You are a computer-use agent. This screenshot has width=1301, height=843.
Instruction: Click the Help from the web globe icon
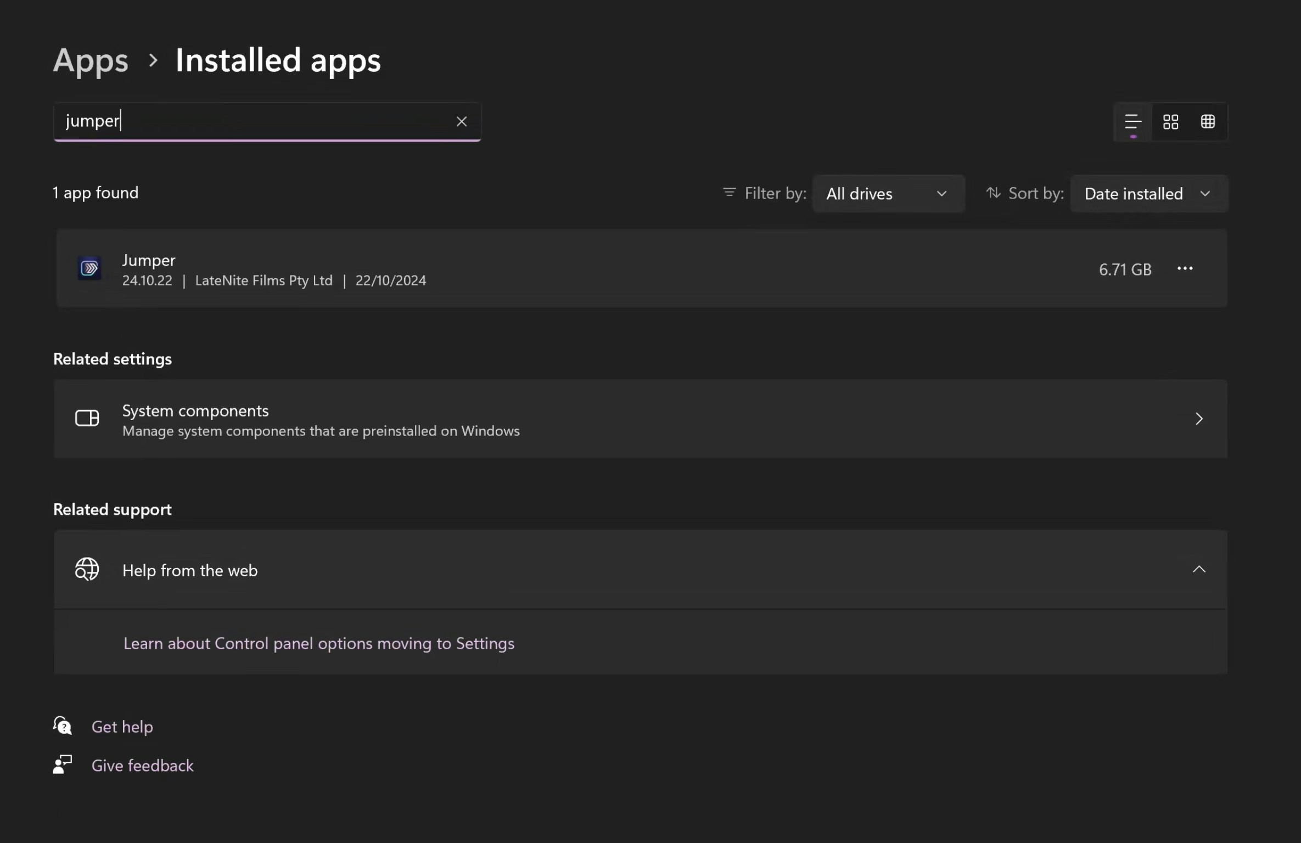pyautogui.click(x=87, y=569)
